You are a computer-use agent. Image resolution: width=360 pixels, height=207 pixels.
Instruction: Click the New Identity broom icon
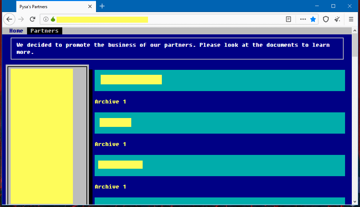(x=337, y=19)
